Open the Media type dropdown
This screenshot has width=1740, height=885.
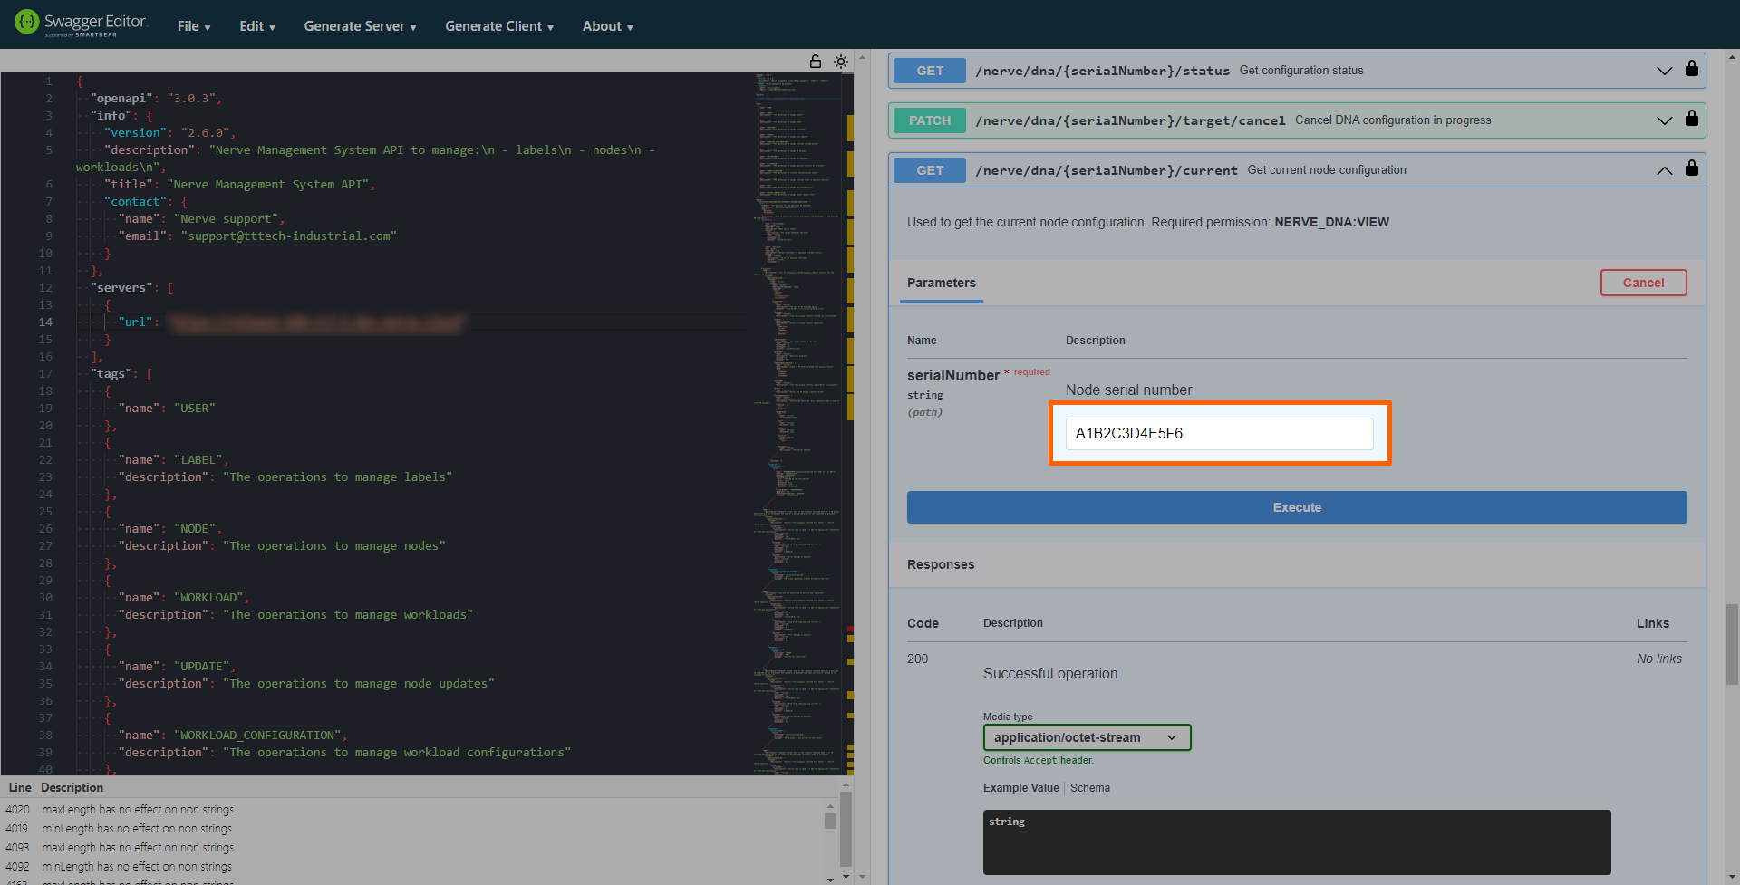(1086, 737)
